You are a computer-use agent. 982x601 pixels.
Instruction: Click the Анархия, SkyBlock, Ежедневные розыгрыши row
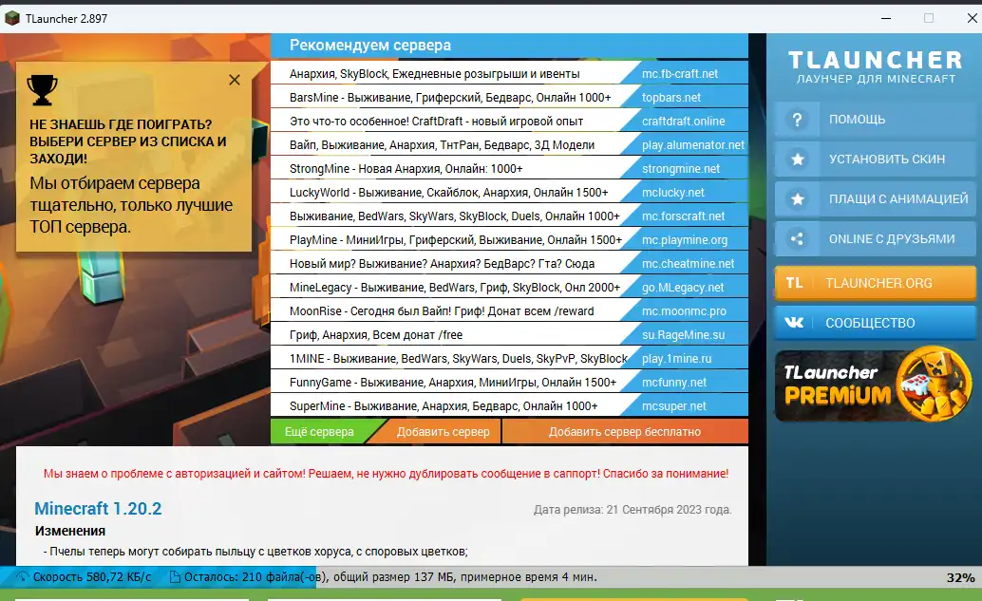pyautogui.click(x=435, y=74)
